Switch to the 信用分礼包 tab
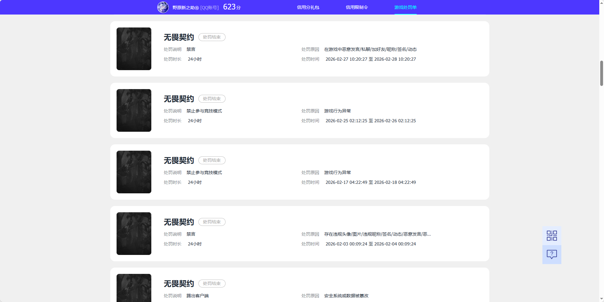 pyautogui.click(x=308, y=7)
